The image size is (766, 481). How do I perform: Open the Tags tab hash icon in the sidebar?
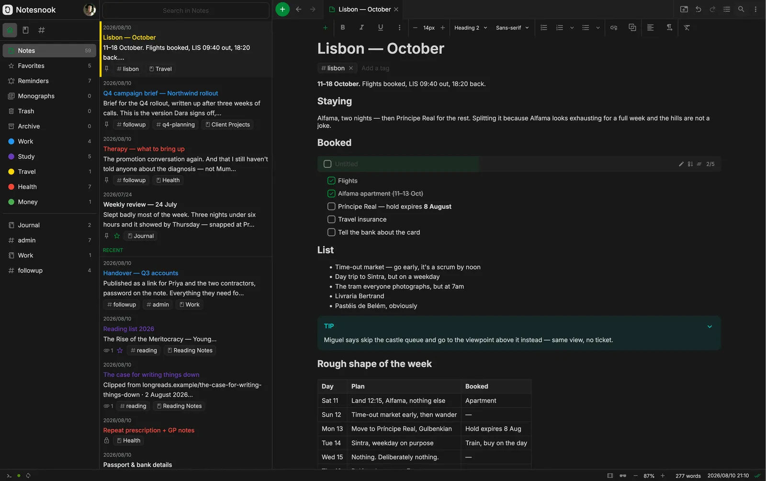[42, 30]
